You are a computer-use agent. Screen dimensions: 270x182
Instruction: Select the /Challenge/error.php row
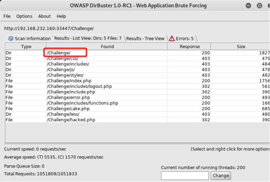[138, 97]
